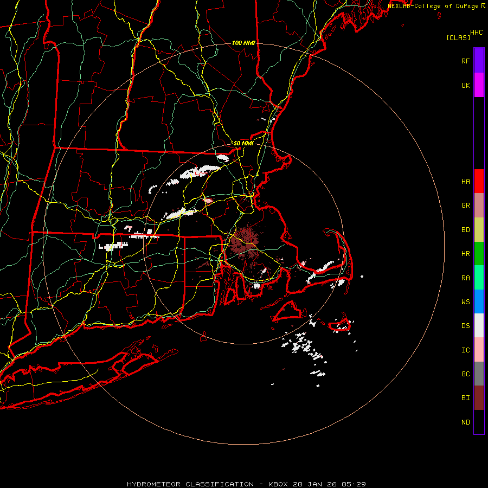
Task: Click the DS legend label
Action: (465, 326)
